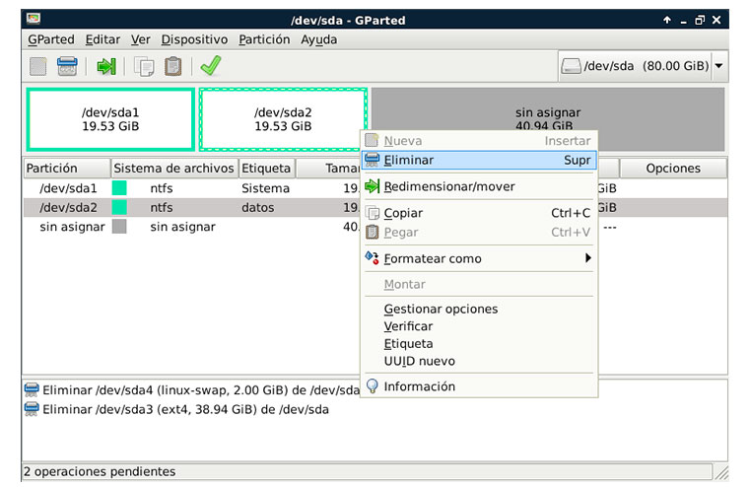Viewport: 749px width, 487px height.
Task: Click the datos label cell
Action: [258, 207]
